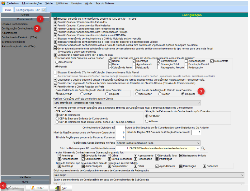Open Automatização de Lote (CT-e) settings

[18, 46]
